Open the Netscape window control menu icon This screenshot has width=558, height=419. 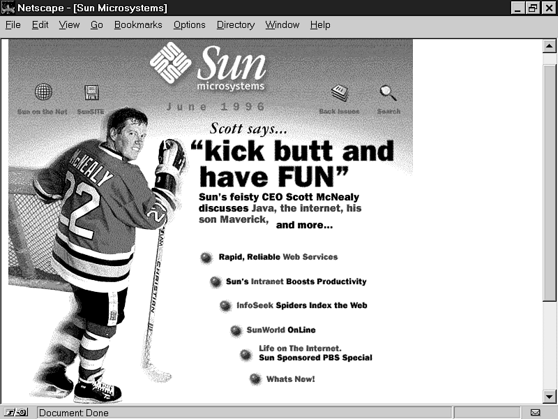8,8
